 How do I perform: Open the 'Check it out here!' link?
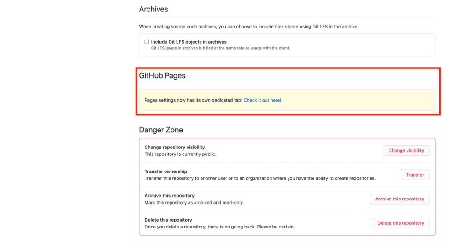point(262,100)
